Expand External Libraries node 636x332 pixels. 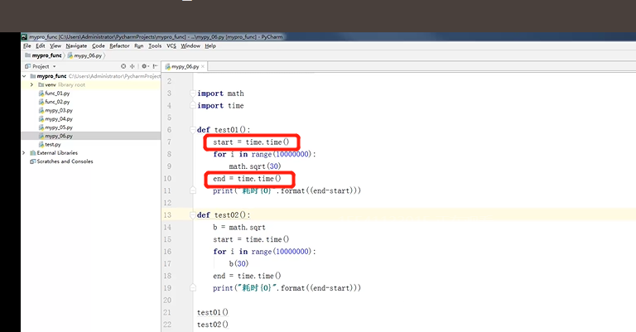23,153
